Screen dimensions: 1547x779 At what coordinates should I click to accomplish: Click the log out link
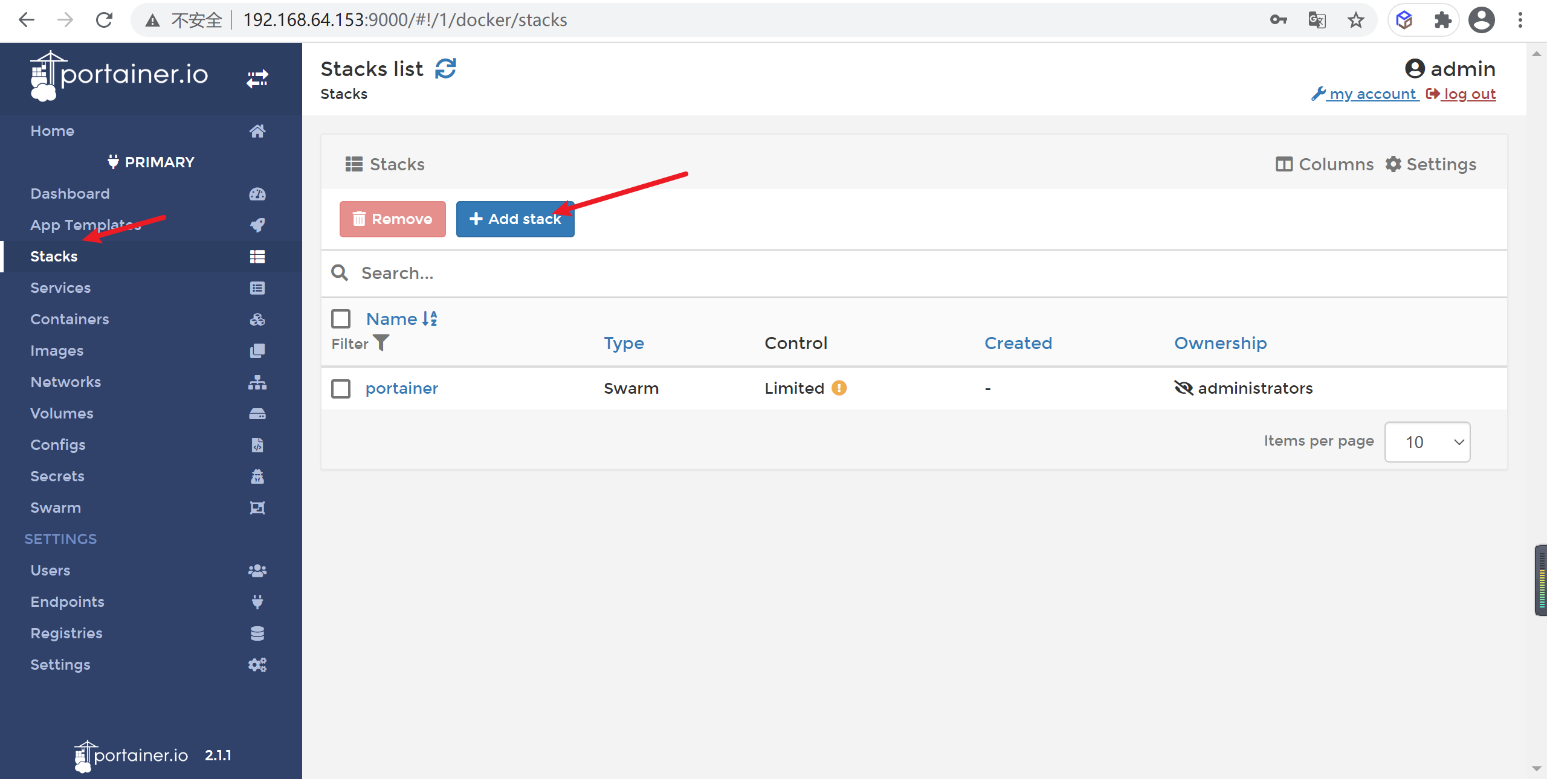pos(1462,94)
